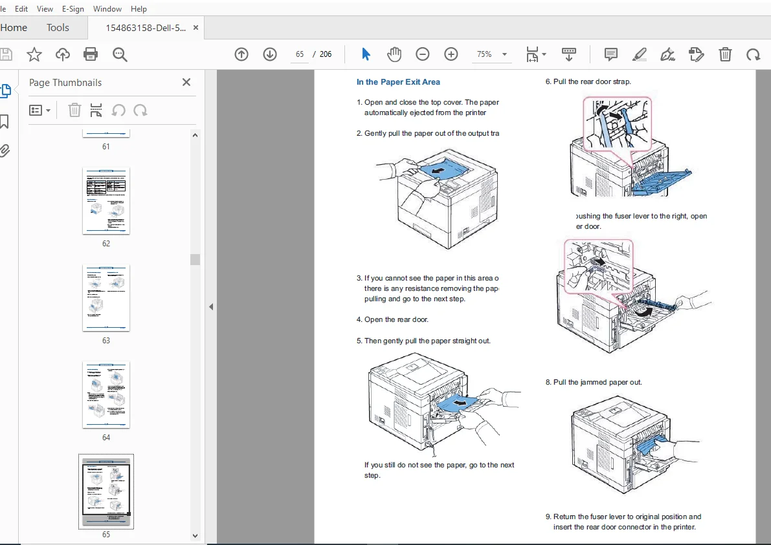Click the thumbnail scrollbar down arrow
Image resolution: width=771 pixels, height=545 pixels.
click(196, 536)
